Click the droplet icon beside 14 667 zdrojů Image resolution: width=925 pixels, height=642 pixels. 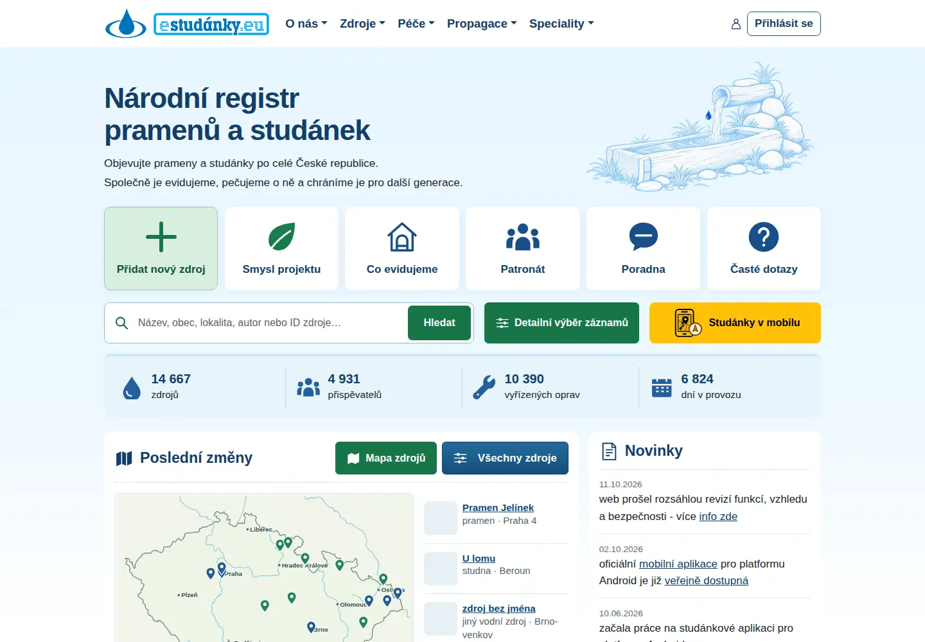click(132, 388)
